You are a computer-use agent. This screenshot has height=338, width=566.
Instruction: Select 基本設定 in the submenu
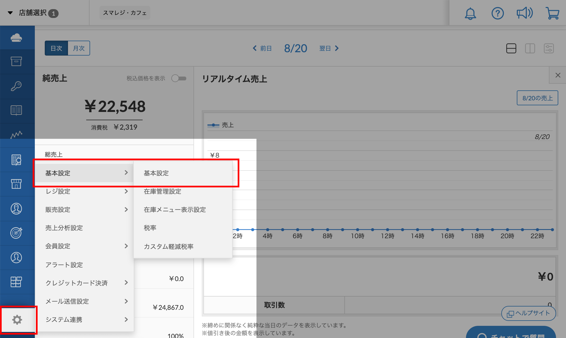[x=183, y=173]
